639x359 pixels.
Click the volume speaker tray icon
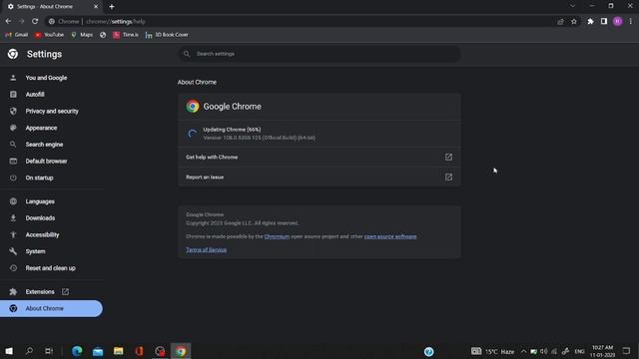point(544,351)
